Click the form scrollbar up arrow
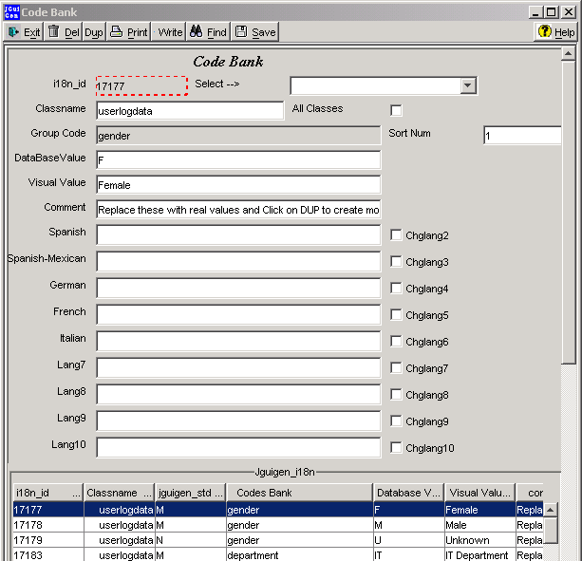This screenshot has height=561, width=582. pos(568,54)
